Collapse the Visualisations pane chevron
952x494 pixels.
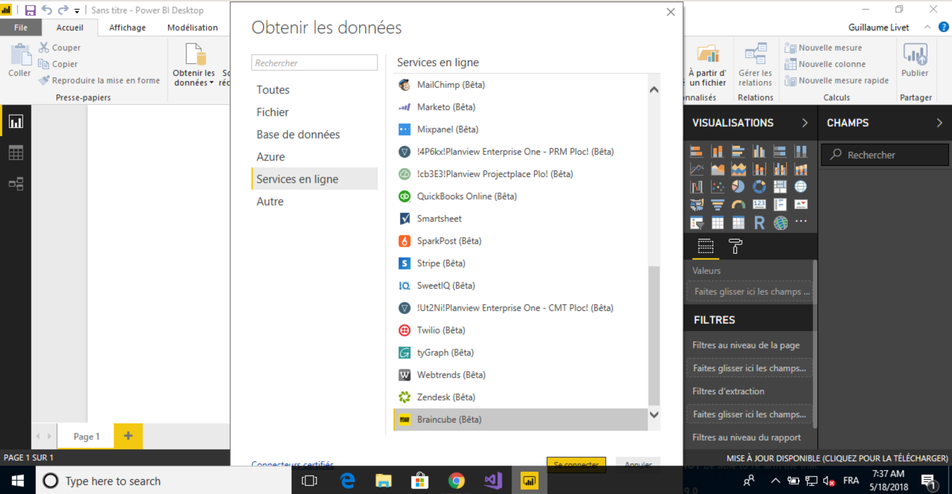(x=805, y=123)
